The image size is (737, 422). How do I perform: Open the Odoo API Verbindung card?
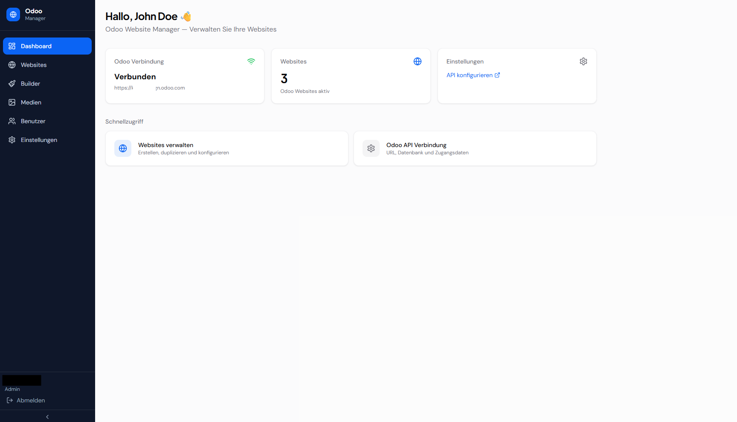click(475, 148)
